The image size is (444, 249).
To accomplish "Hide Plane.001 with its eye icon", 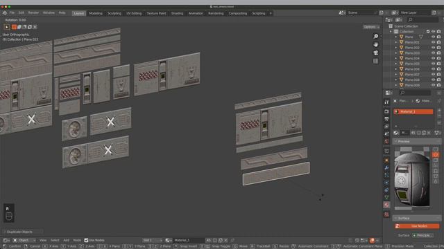I will point(433,42).
